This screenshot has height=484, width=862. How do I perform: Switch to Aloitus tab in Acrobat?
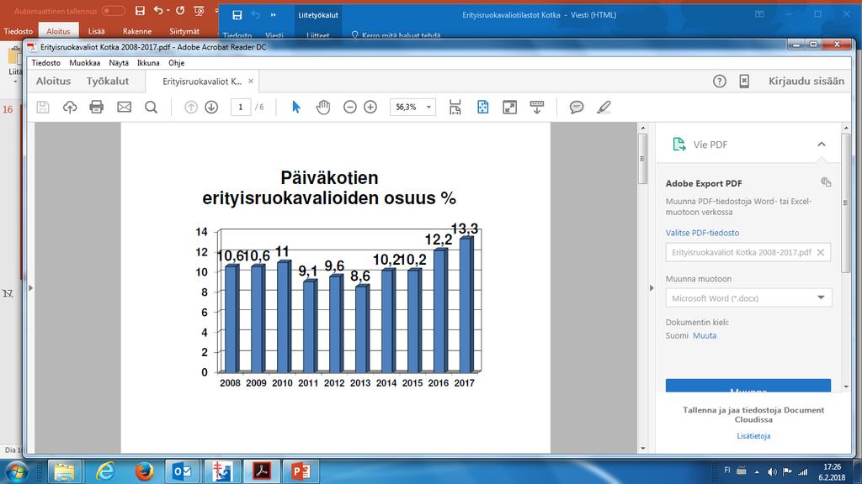click(53, 82)
